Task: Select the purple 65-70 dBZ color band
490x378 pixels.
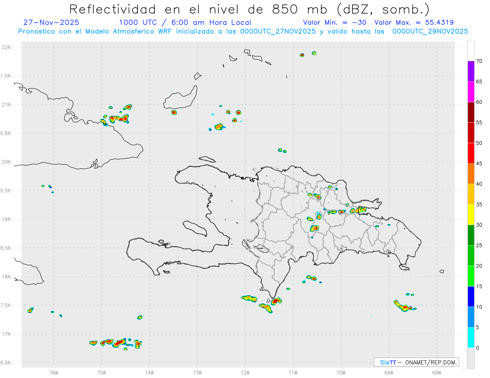Action: (x=471, y=71)
